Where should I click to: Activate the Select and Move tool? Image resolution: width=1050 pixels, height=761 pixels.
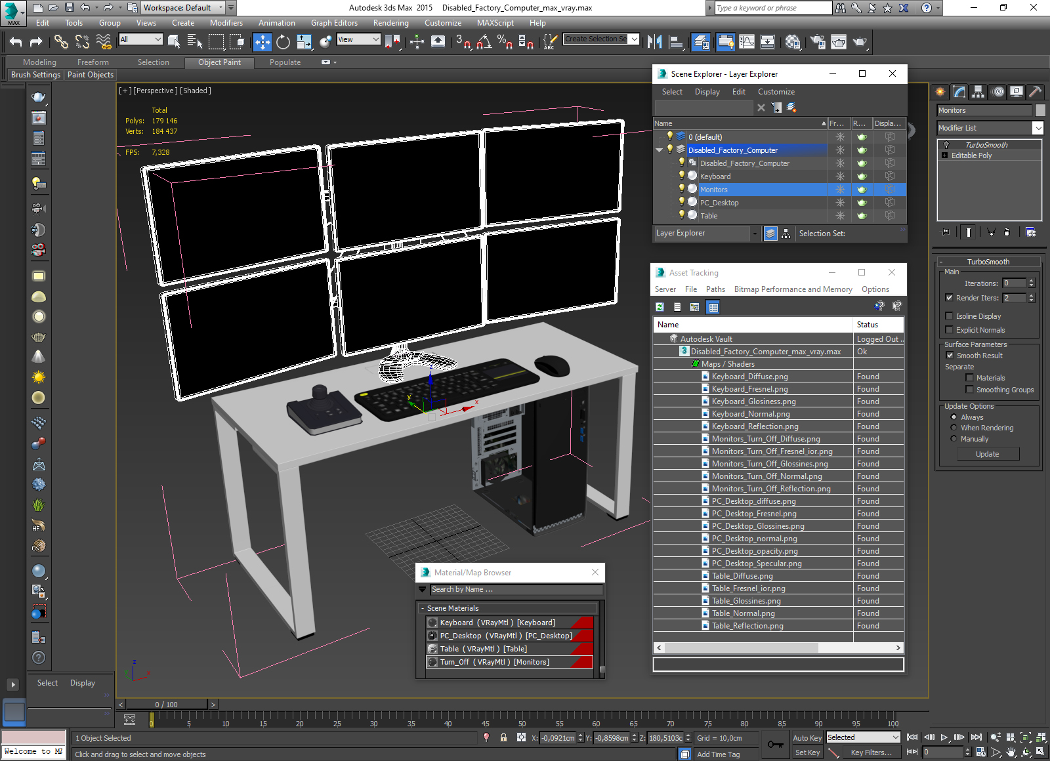262,42
